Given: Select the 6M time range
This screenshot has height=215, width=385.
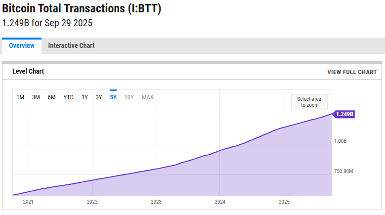Looking at the screenshot, I should [x=51, y=97].
